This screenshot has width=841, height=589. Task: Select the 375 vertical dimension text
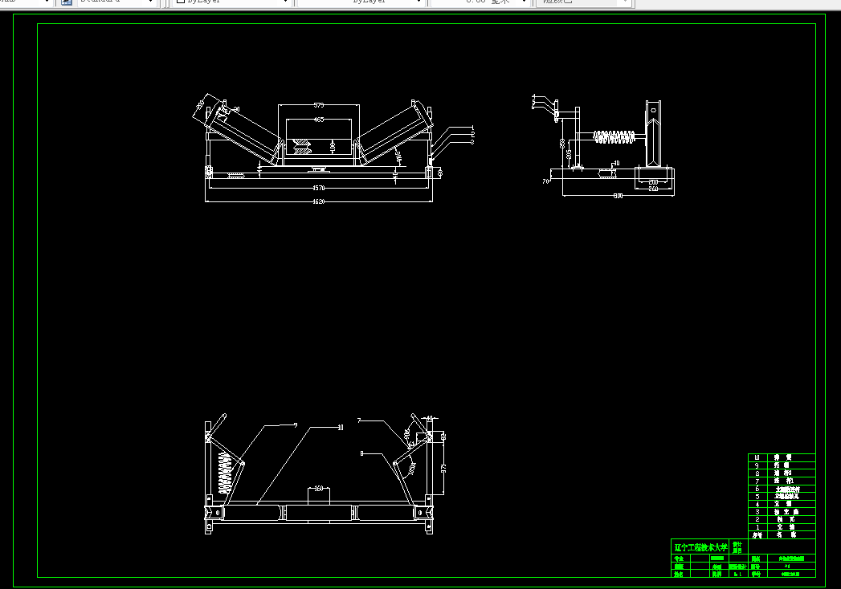coord(443,468)
